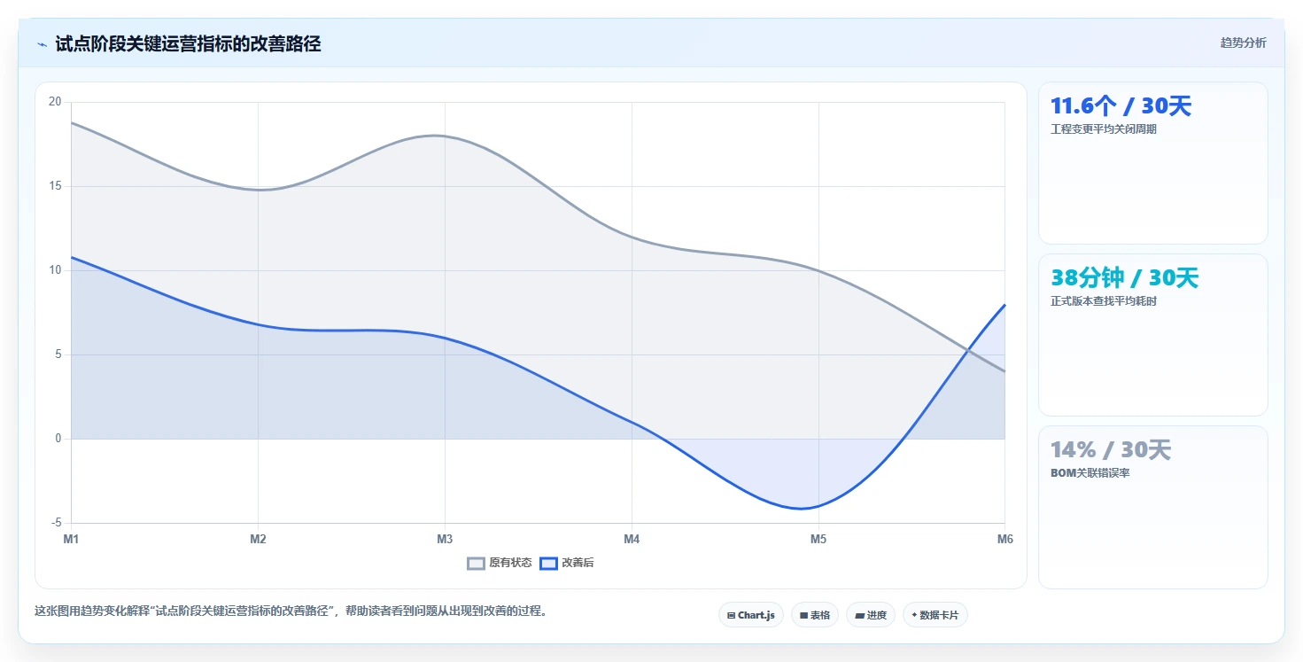Open the 工程变更平均关闭周期 card

coord(1153,163)
